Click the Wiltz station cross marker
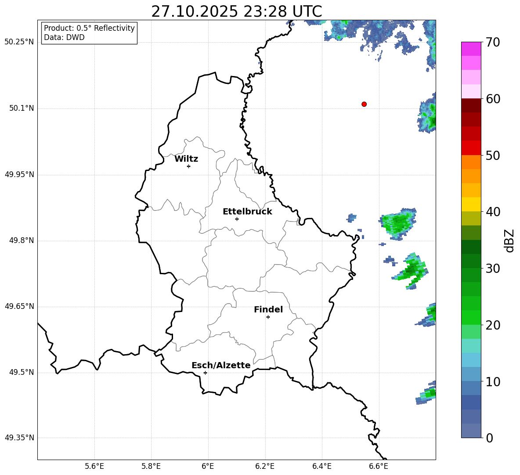Screen dimensions: 520x475 [x=189, y=166]
